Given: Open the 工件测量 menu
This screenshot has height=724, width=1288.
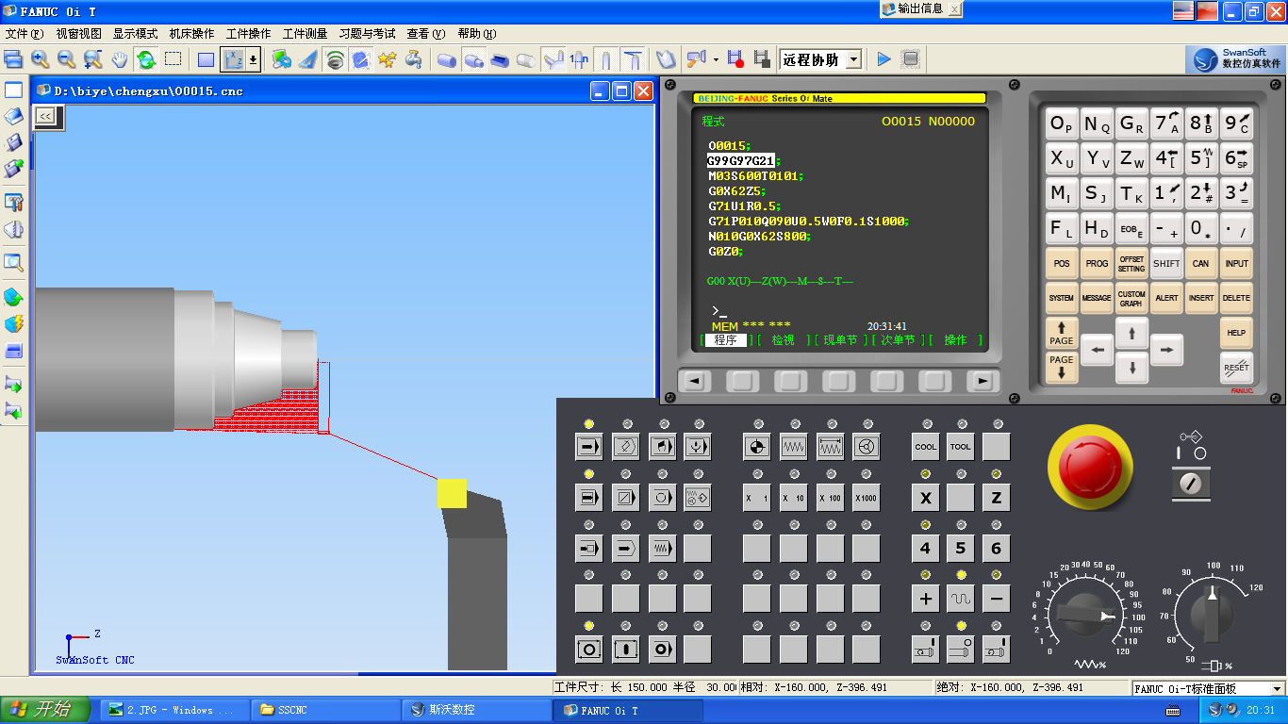Looking at the screenshot, I should click(x=305, y=34).
